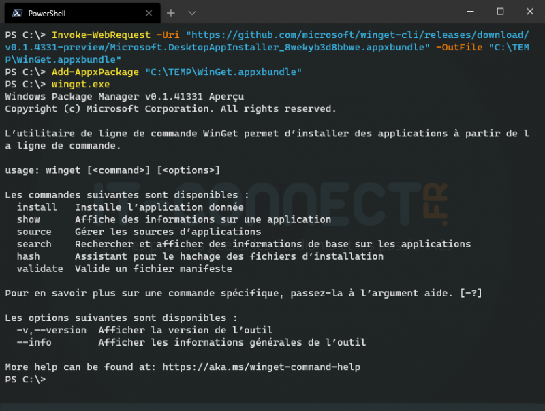Viewport: 545px width, 411px height.
Task: Click the word install in the command list
Action: (37, 207)
